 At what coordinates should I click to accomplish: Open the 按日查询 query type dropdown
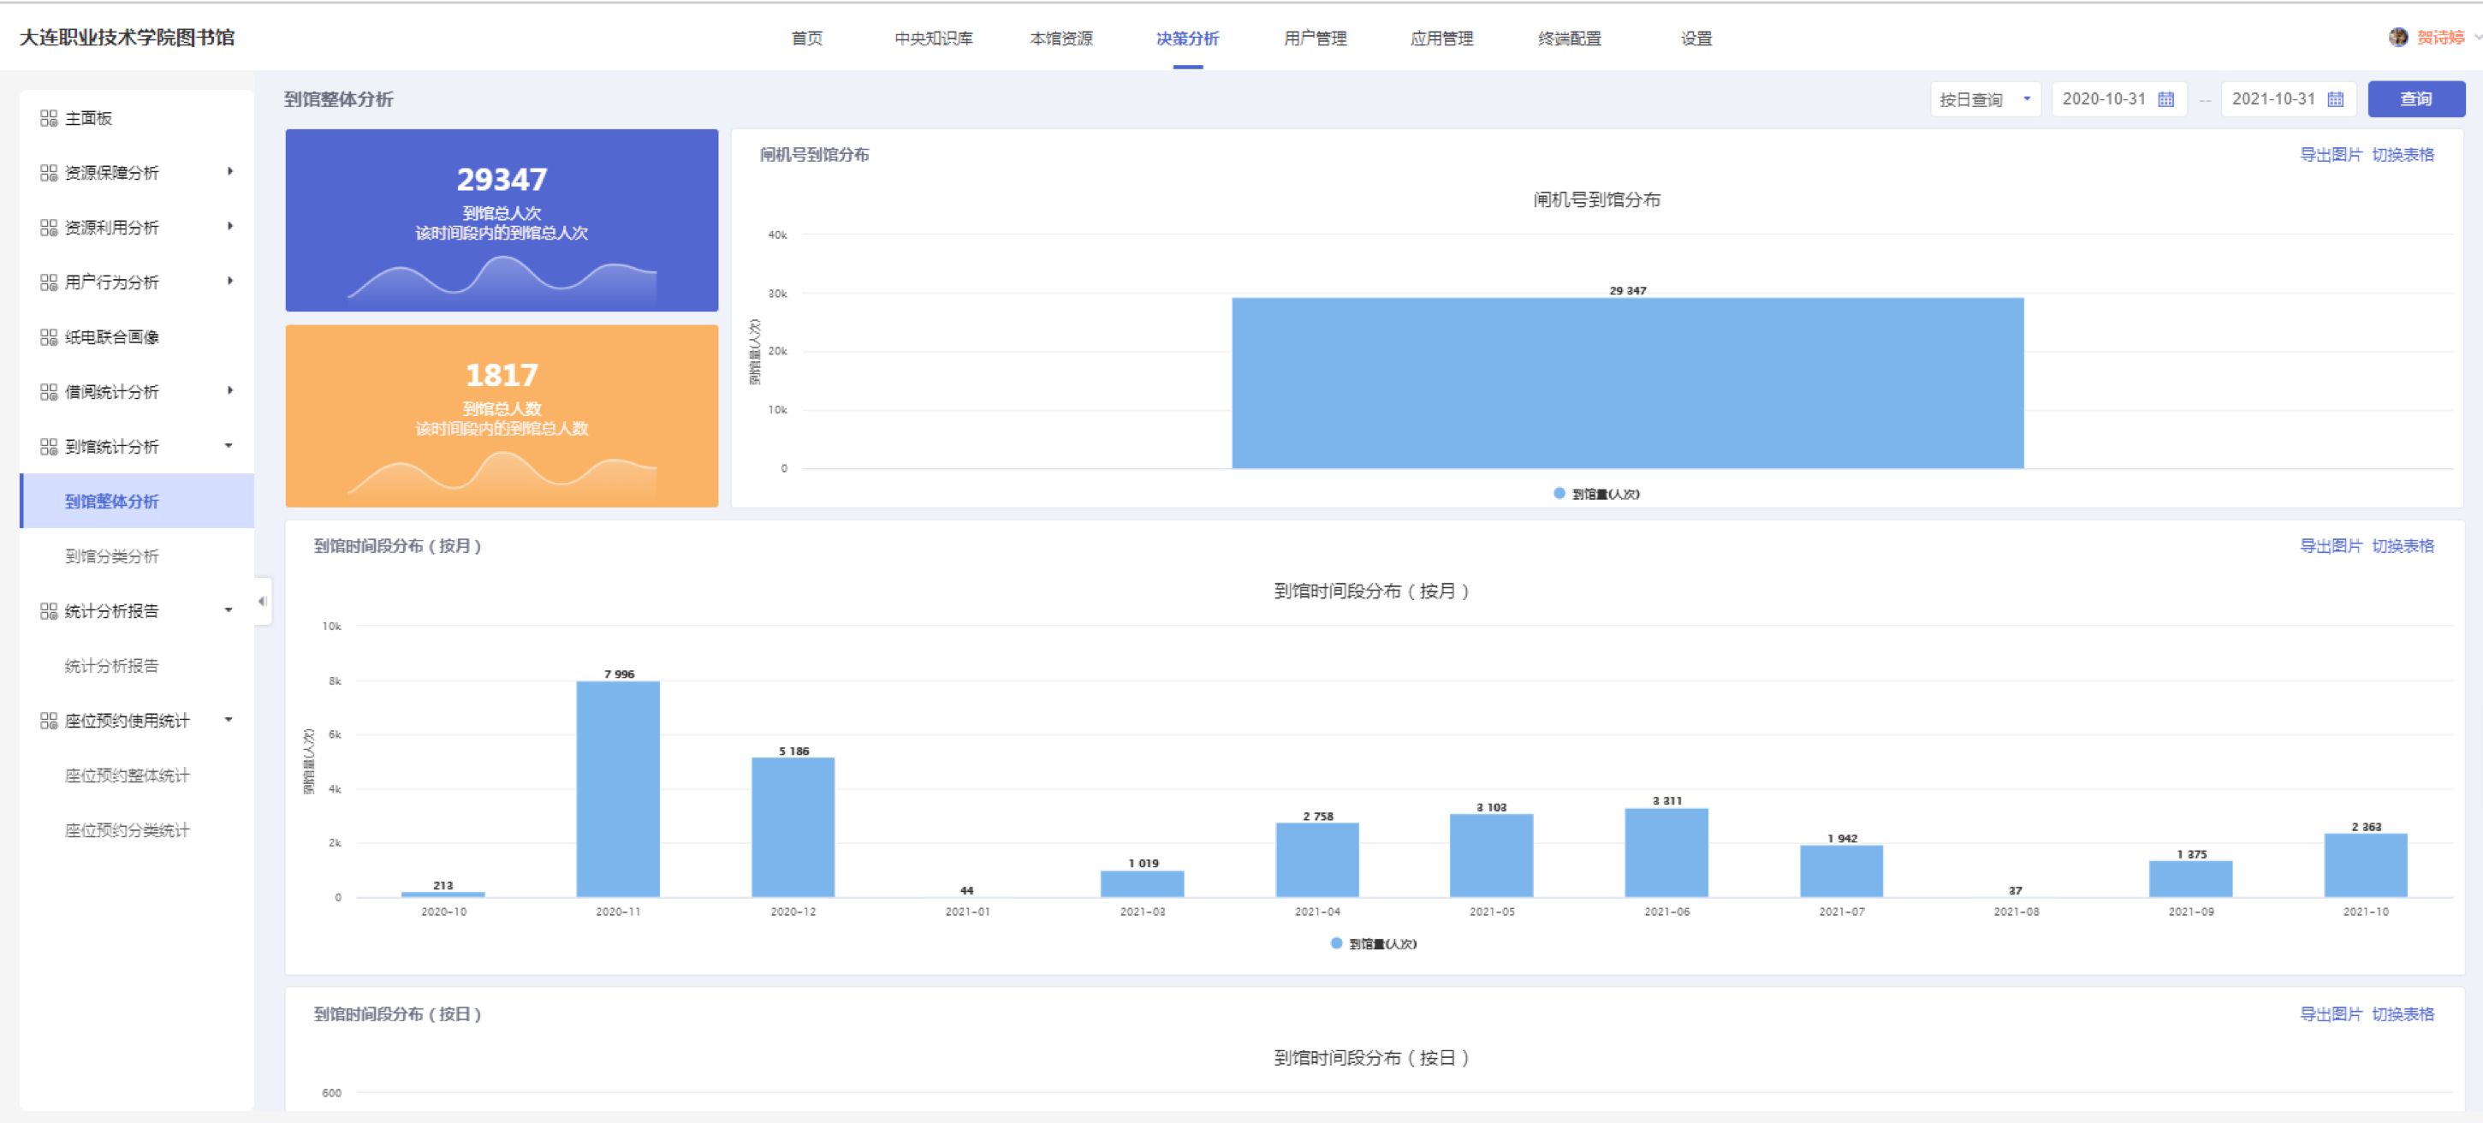point(1984,99)
